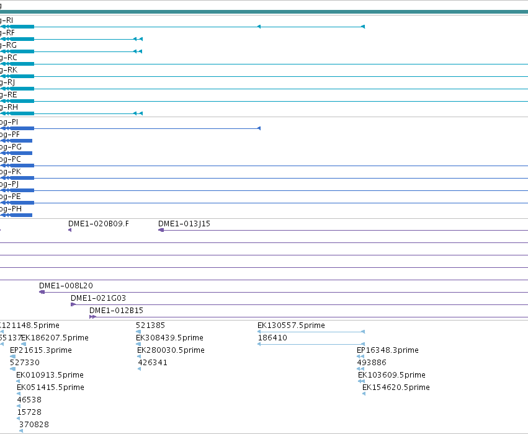
Task: Select the og-PG protein label
Action: pos(11,147)
